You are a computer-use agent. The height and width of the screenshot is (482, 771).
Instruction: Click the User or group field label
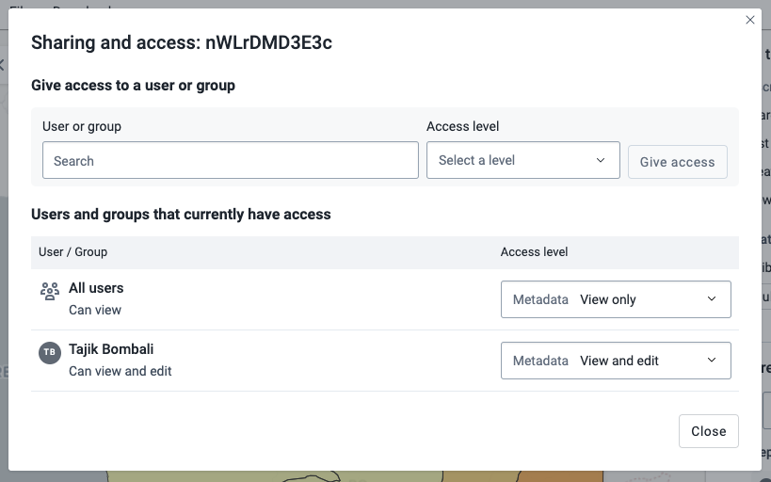[x=82, y=126]
